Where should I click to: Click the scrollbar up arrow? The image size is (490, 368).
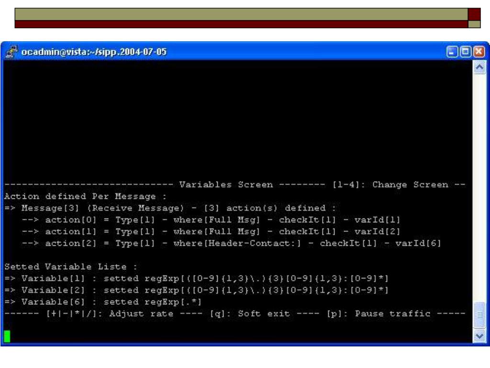pos(479,67)
